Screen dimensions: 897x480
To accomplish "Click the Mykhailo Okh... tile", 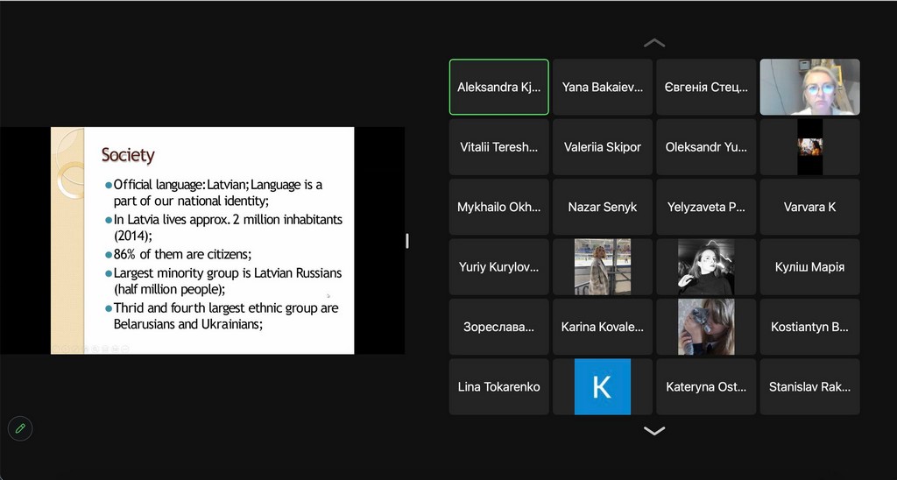I will click(499, 208).
